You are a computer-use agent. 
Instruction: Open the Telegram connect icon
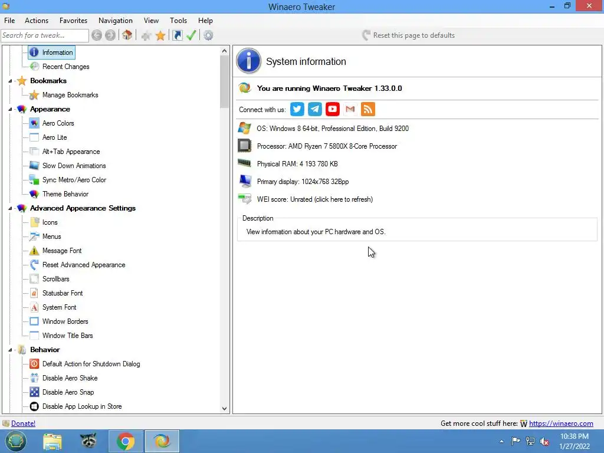[x=315, y=109]
